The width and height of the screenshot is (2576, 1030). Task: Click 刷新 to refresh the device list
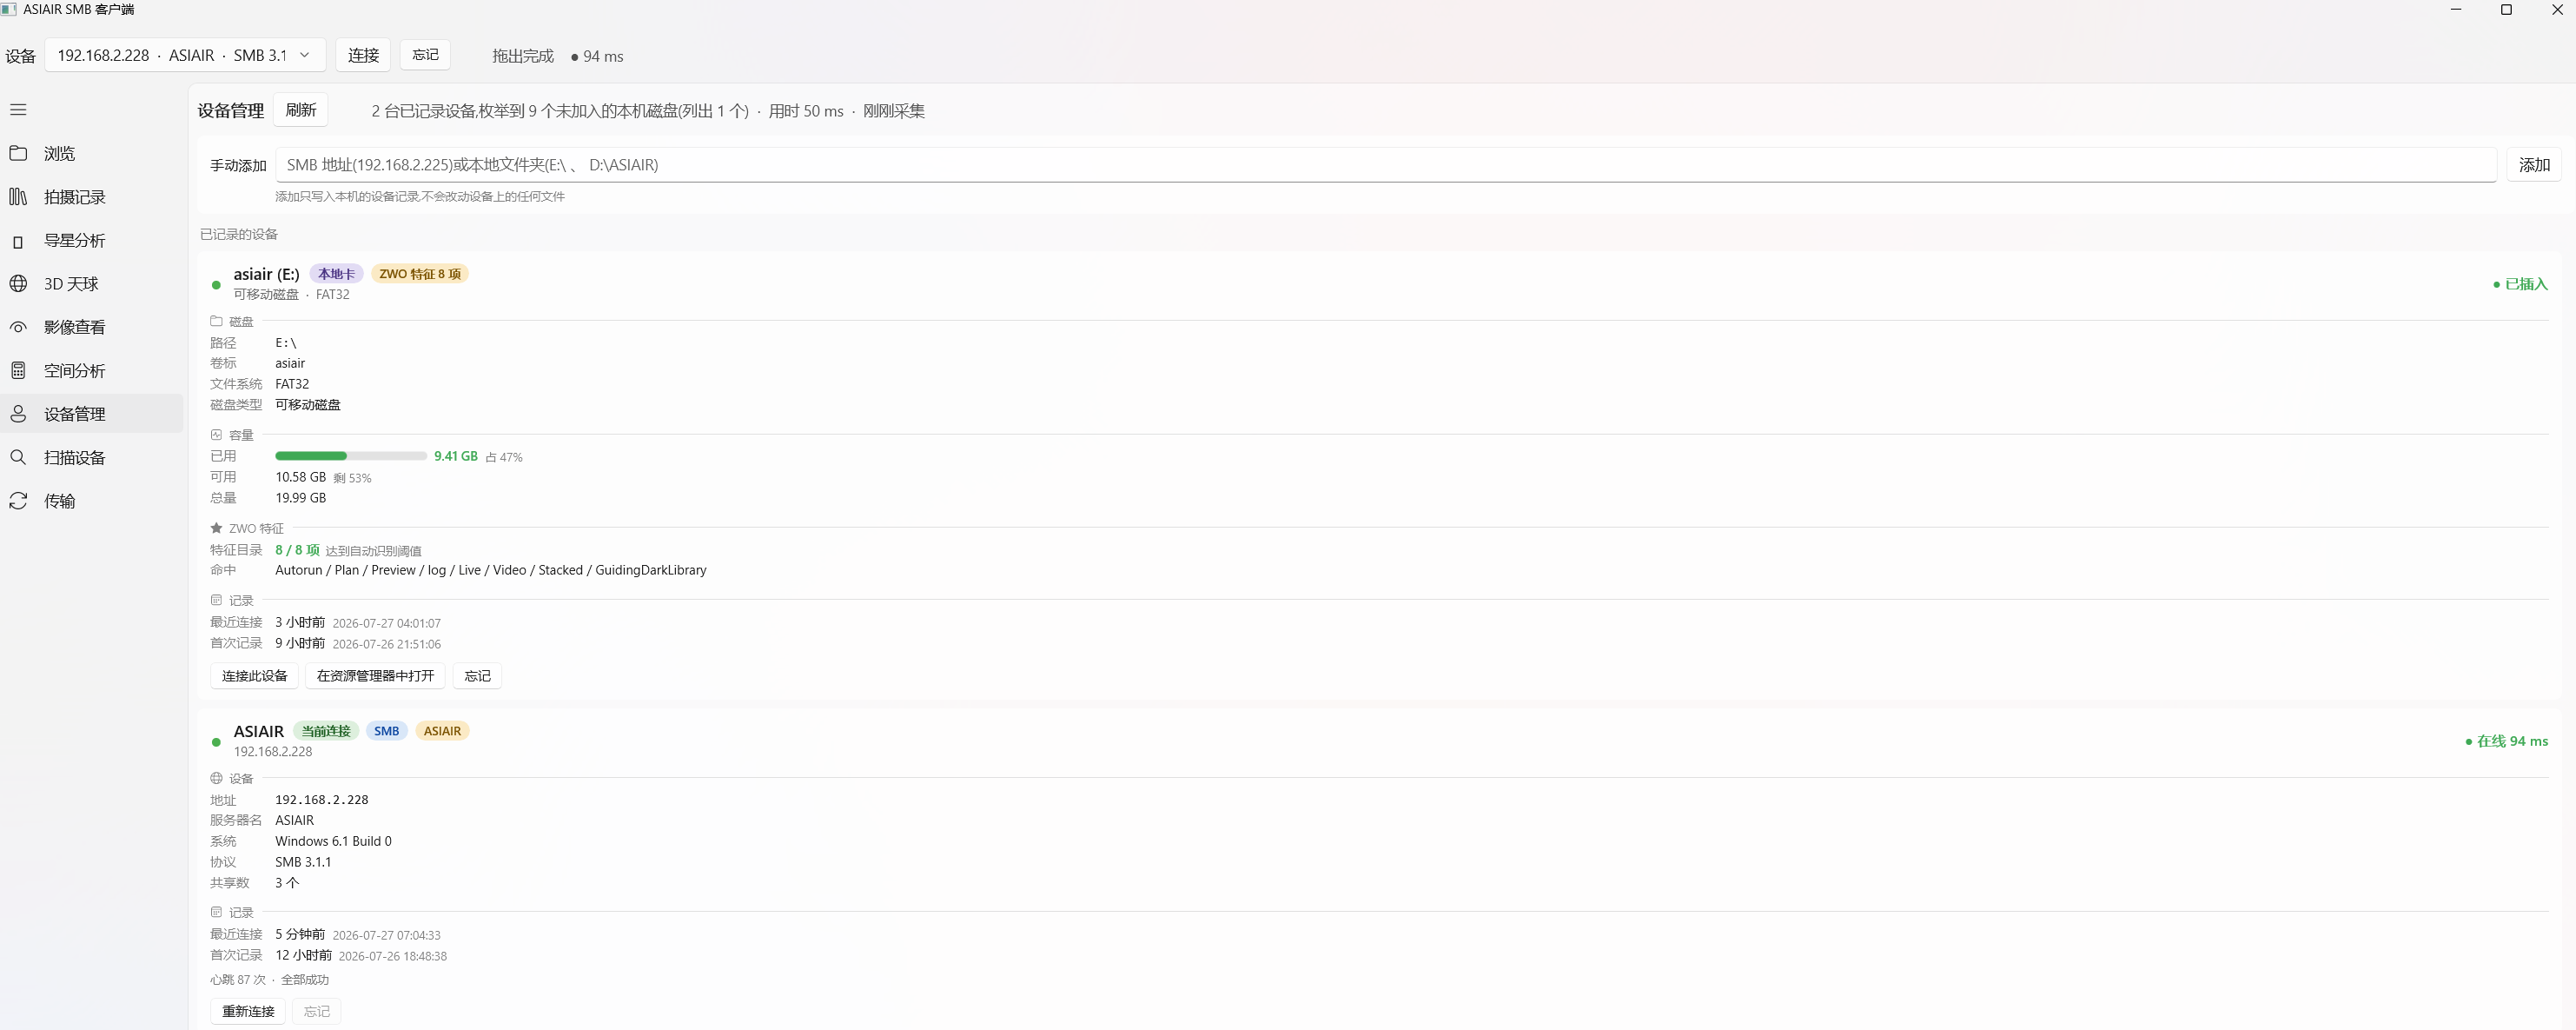[x=301, y=110]
